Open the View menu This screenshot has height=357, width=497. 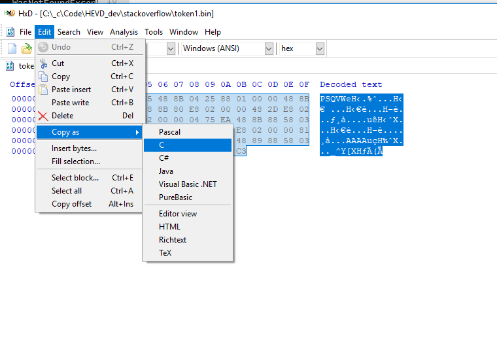(x=95, y=32)
